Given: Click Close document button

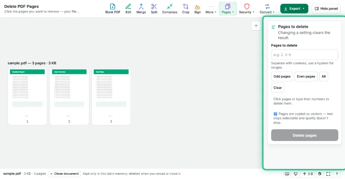Looking at the screenshot, I should pyautogui.click(x=64, y=174).
